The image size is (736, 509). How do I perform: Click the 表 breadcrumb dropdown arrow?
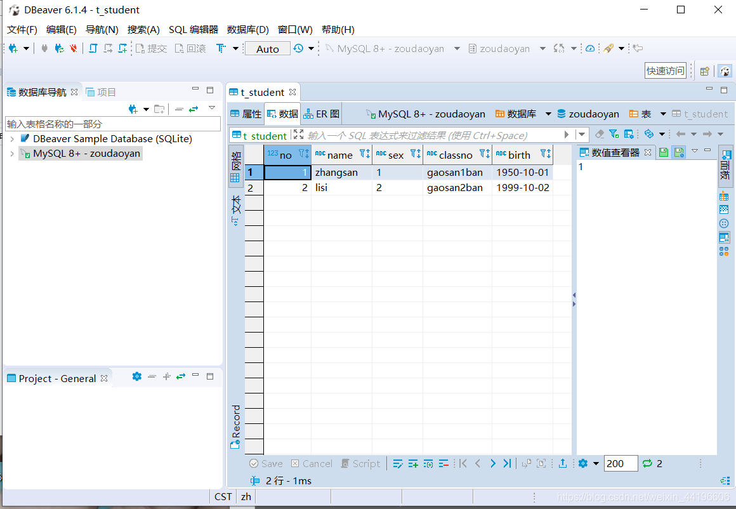[x=663, y=114]
